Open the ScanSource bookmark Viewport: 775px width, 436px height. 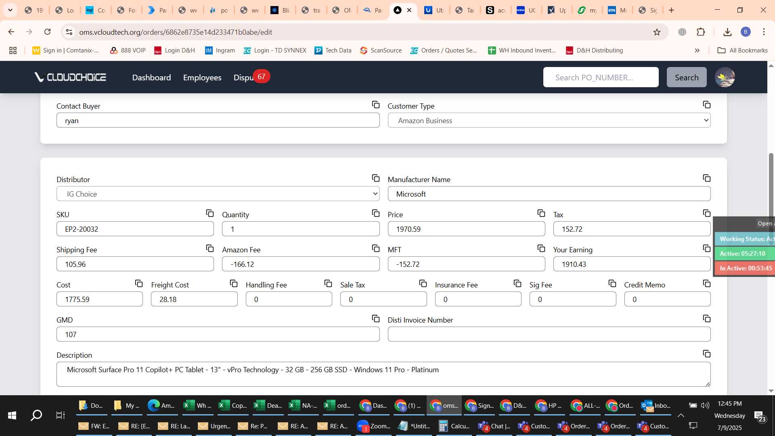[x=381, y=50]
